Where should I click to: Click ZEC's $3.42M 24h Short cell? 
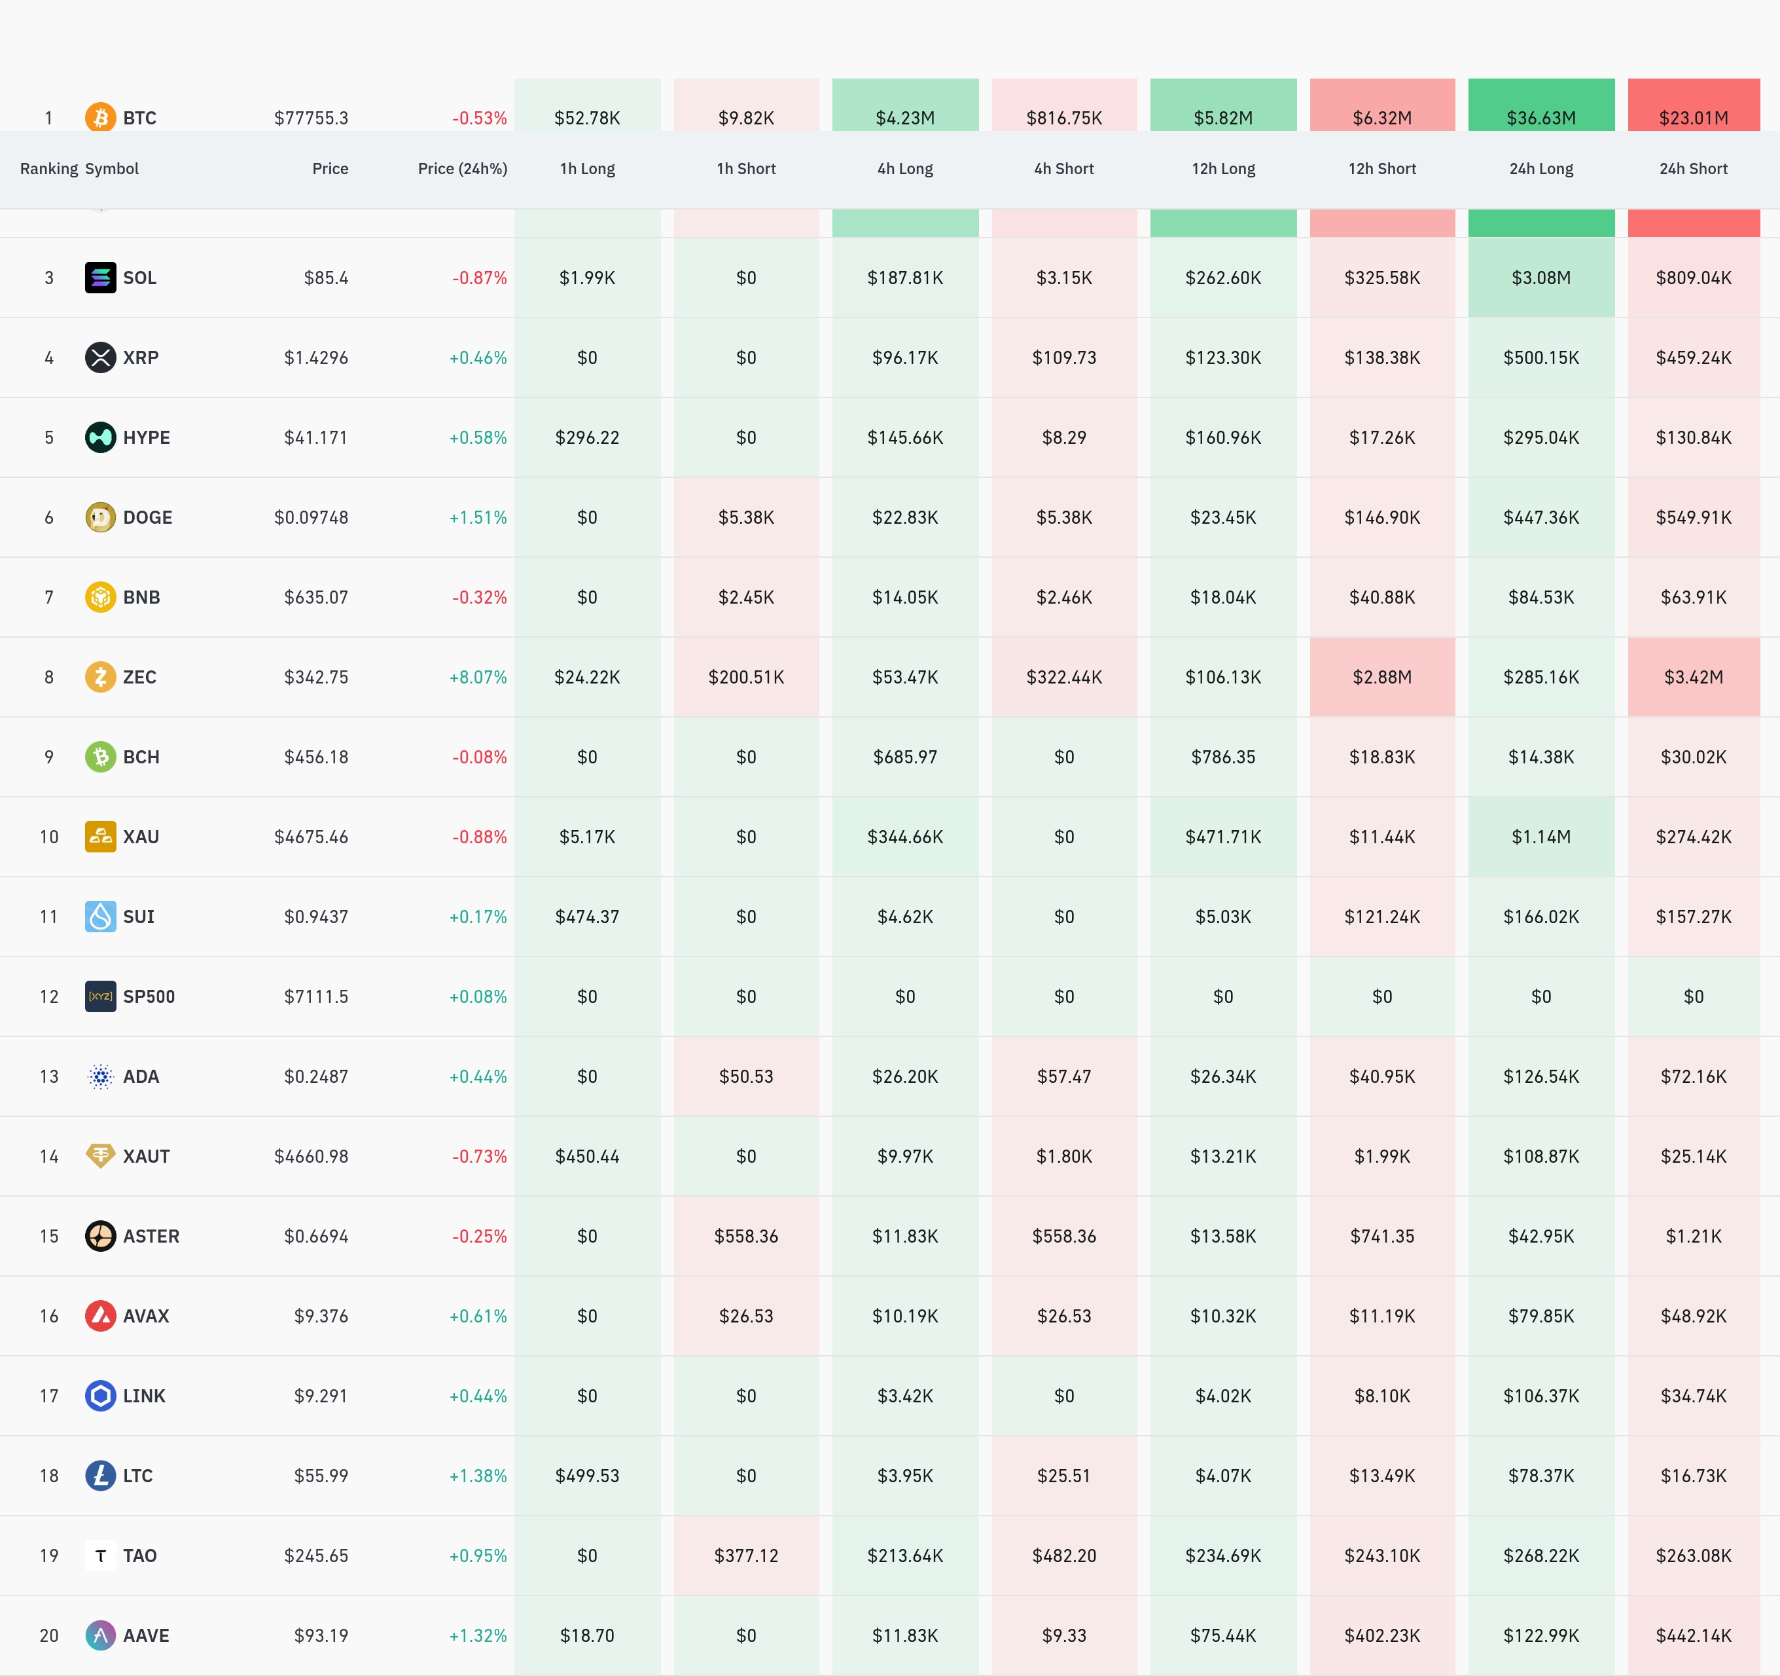tap(1692, 676)
